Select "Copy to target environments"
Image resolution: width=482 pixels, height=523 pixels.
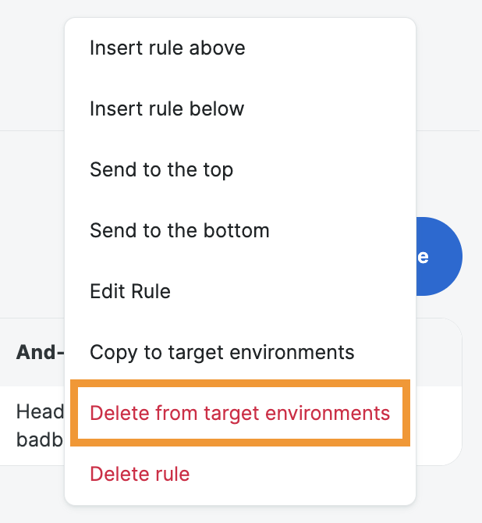[x=222, y=352]
